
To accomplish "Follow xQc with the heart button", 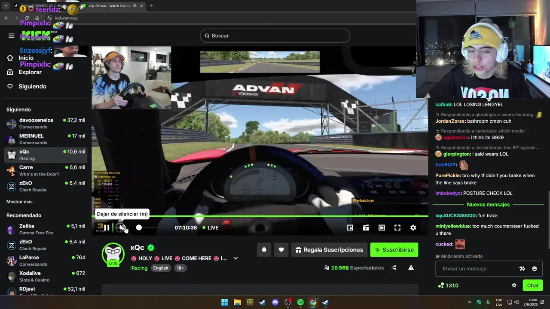I will (x=281, y=250).
